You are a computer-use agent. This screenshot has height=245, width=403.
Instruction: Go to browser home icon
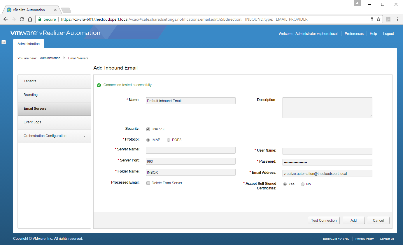coord(30,19)
